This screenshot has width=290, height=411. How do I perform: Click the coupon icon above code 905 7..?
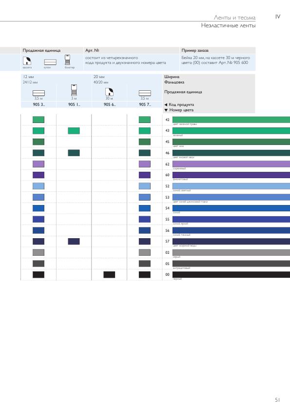click(145, 93)
